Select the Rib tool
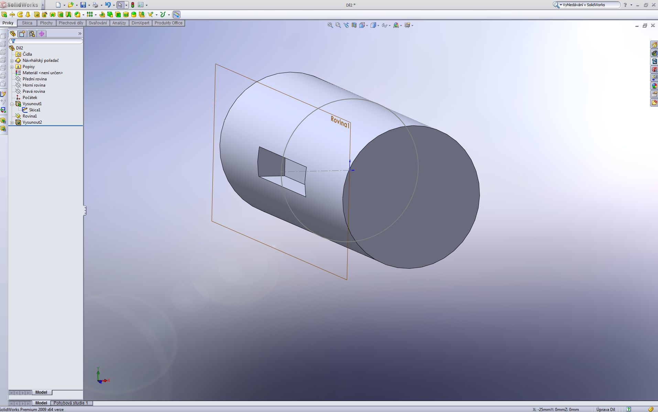The width and height of the screenshot is (658, 412). click(102, 14)
